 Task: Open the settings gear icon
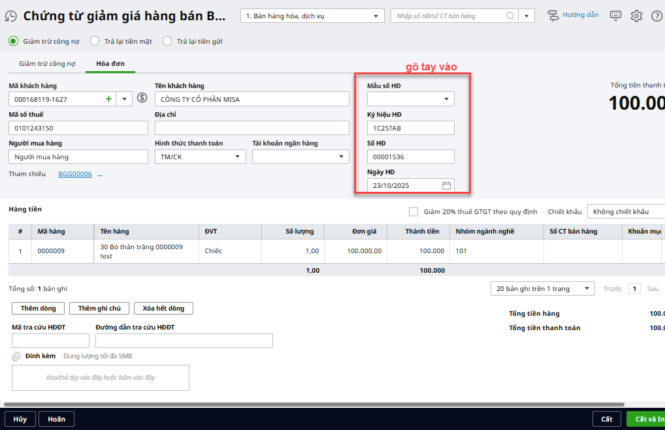tap(636, 16)
